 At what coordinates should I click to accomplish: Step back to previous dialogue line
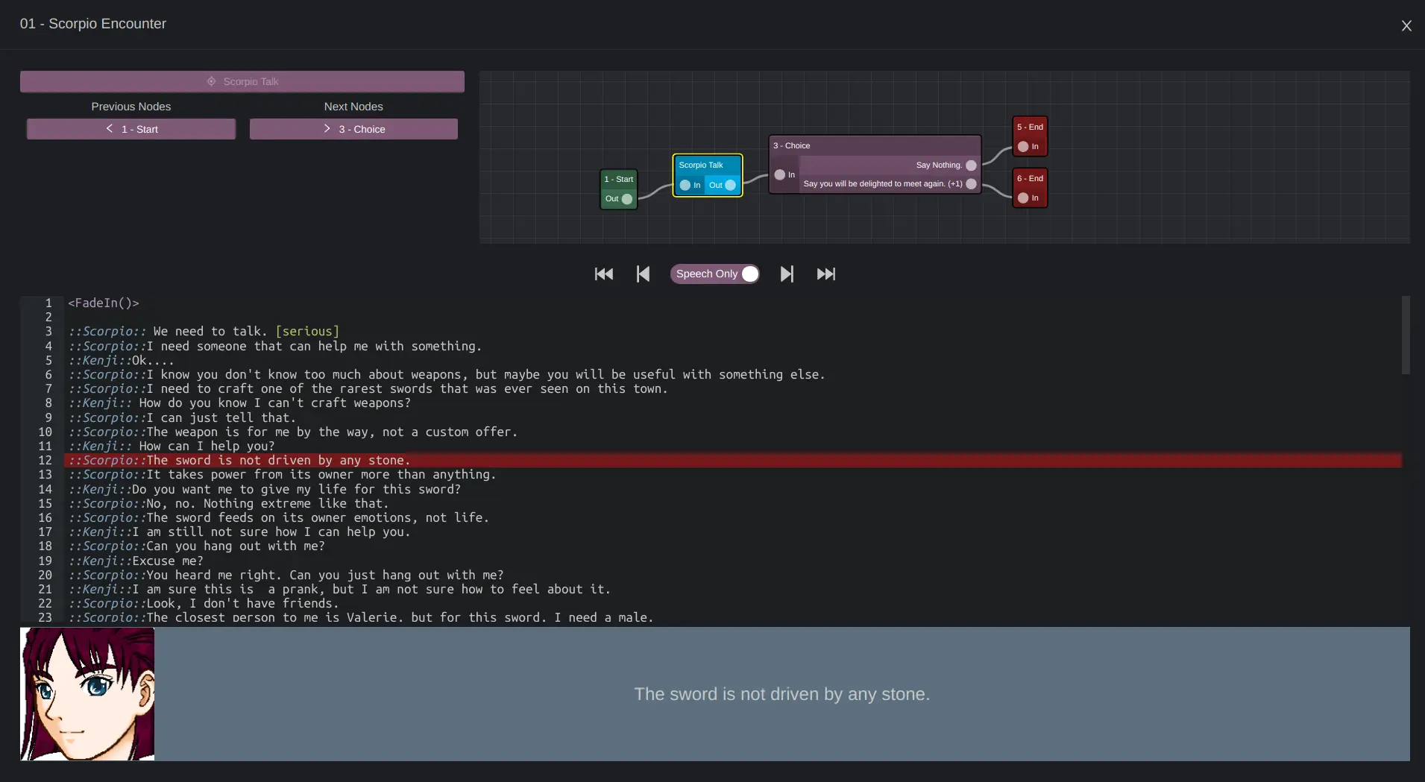tap(643, 274)
